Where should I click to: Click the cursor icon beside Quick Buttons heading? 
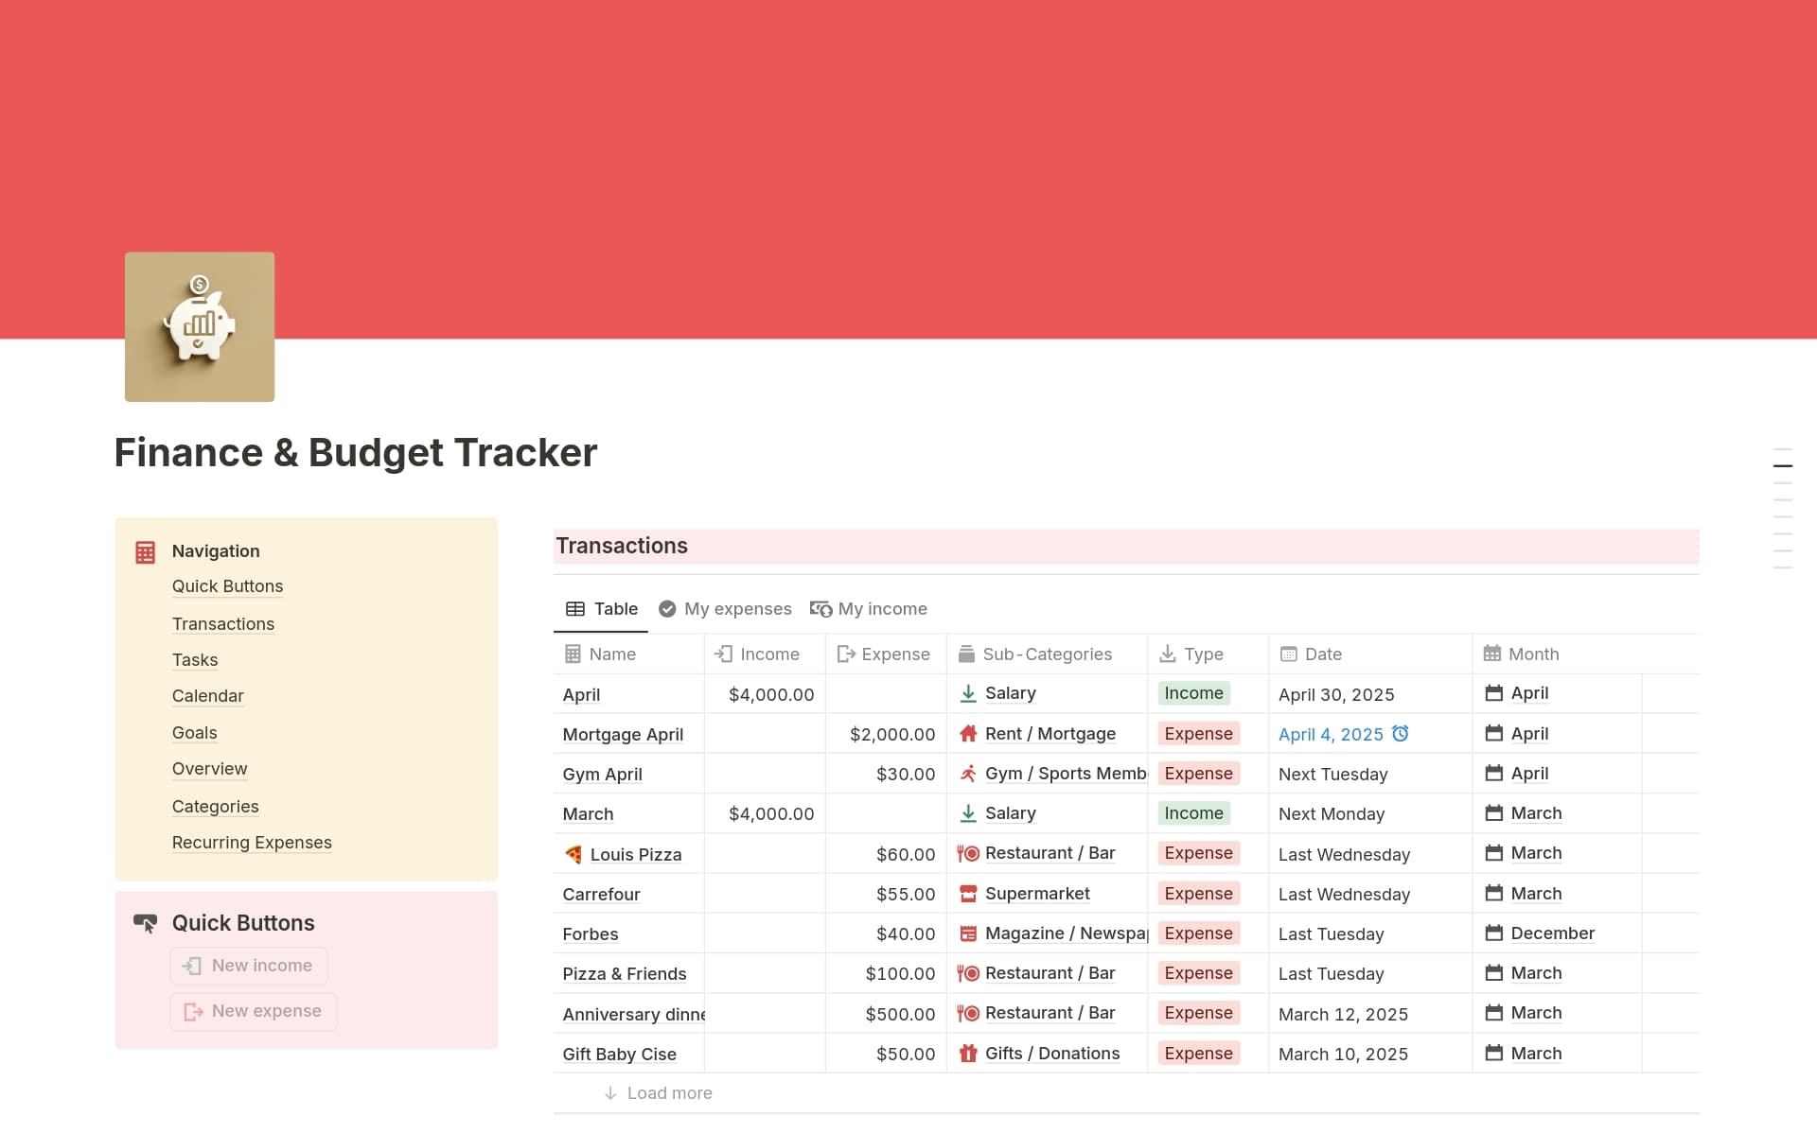pos(147,924)
